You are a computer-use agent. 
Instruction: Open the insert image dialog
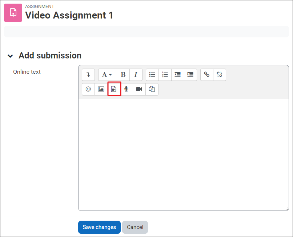tap(101, 89)
